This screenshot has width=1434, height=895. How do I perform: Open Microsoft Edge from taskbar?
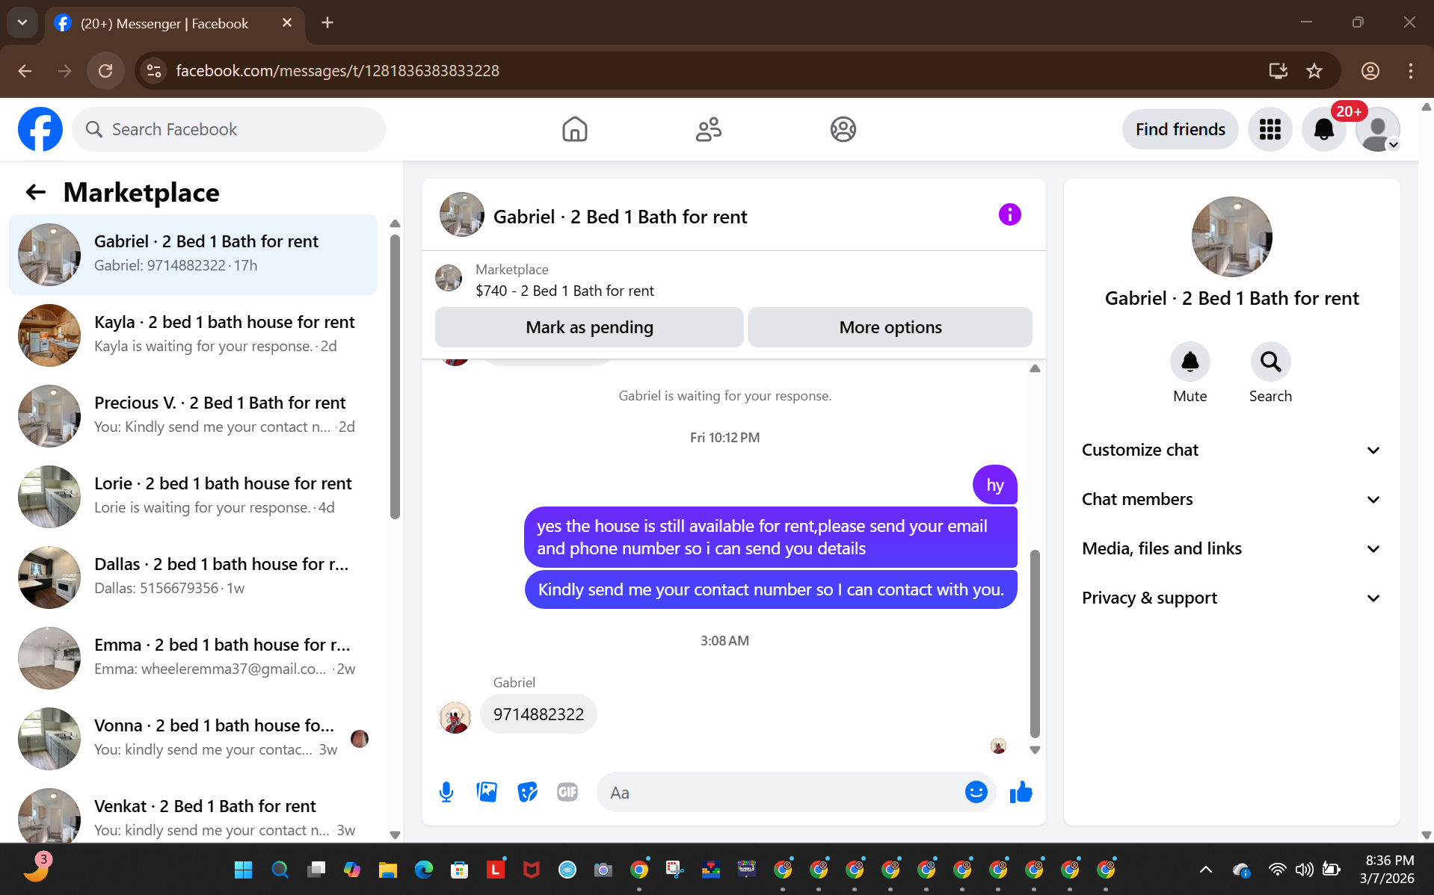point(423,870)
